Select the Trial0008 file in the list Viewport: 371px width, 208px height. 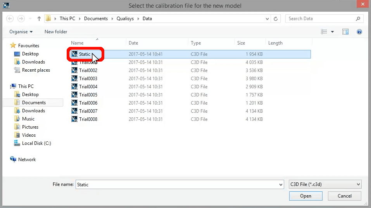(88, 119)
